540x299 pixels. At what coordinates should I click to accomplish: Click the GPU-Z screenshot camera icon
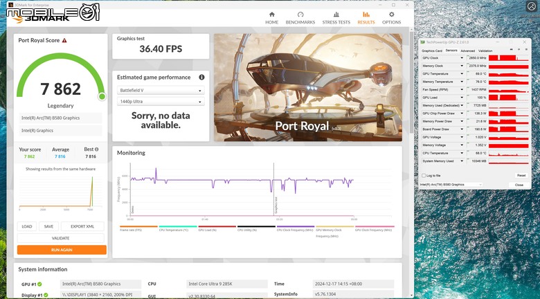coord(512,49)
